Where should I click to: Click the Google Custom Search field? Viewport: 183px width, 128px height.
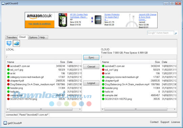161,33
